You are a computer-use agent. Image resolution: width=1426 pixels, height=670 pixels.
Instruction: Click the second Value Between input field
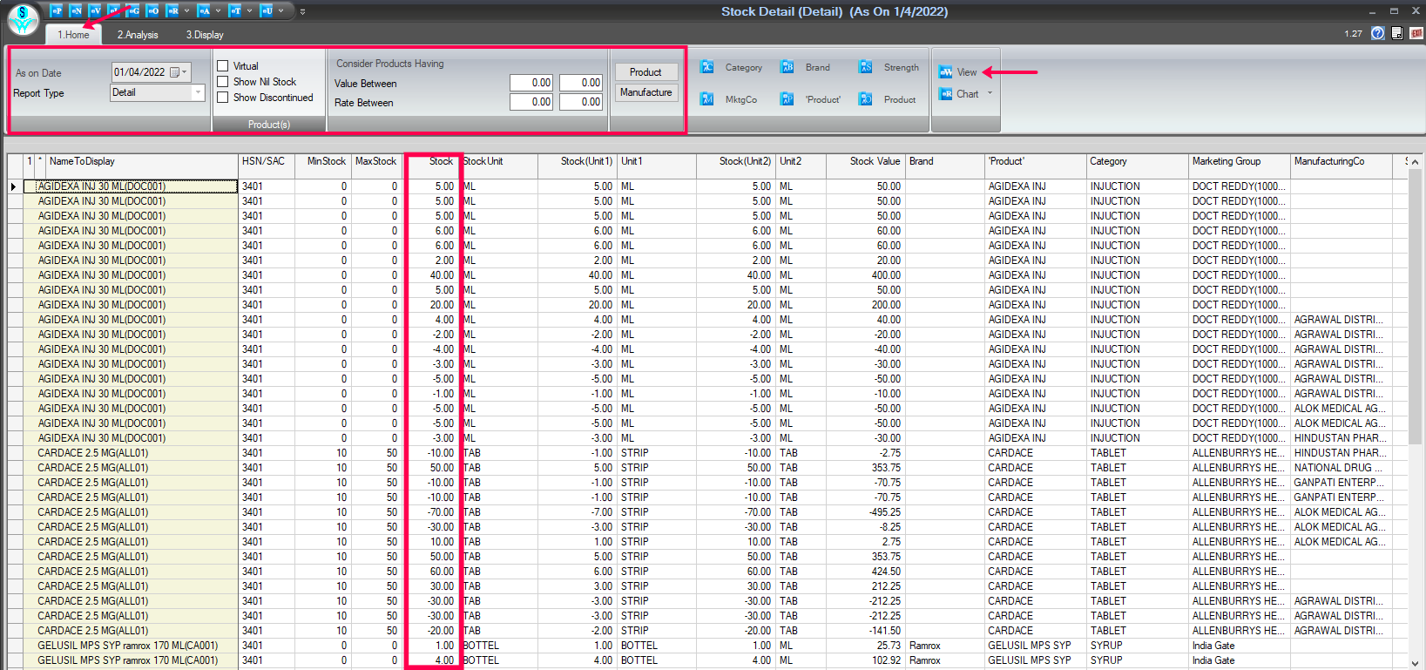581,83
